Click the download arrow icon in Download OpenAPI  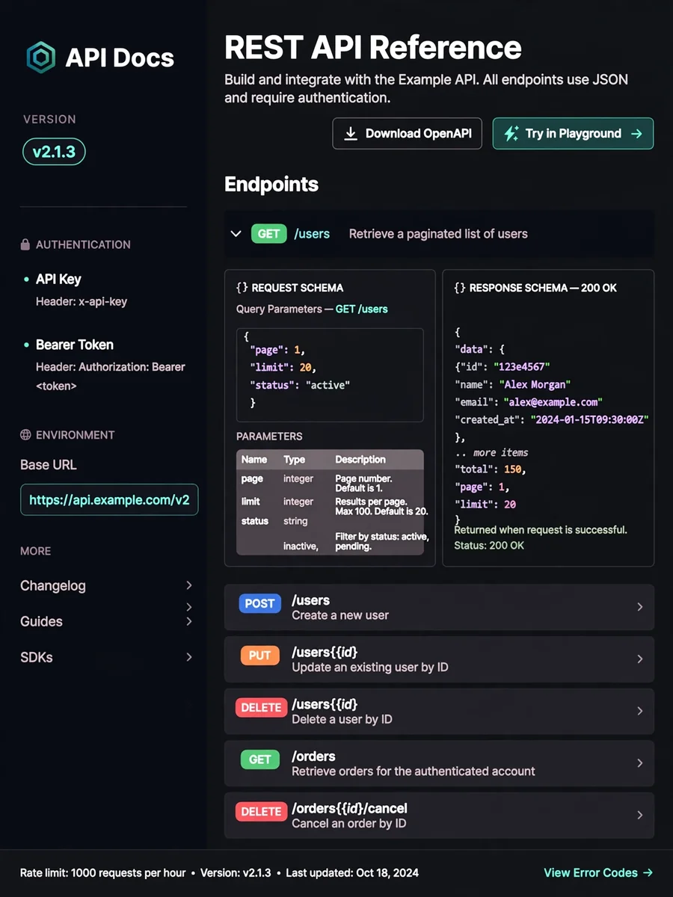350,134
